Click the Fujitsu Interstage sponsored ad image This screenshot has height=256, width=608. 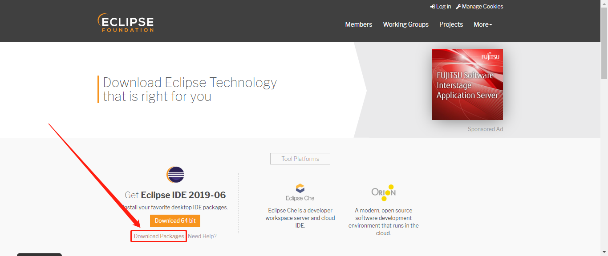pos(467,84)
